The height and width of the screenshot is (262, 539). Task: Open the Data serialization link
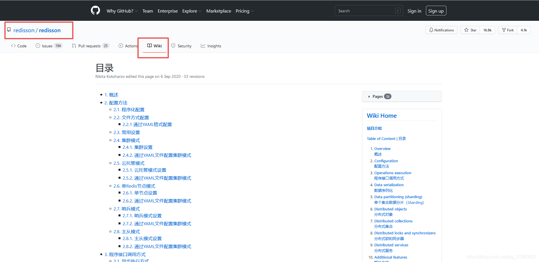[x=389, y=185]
